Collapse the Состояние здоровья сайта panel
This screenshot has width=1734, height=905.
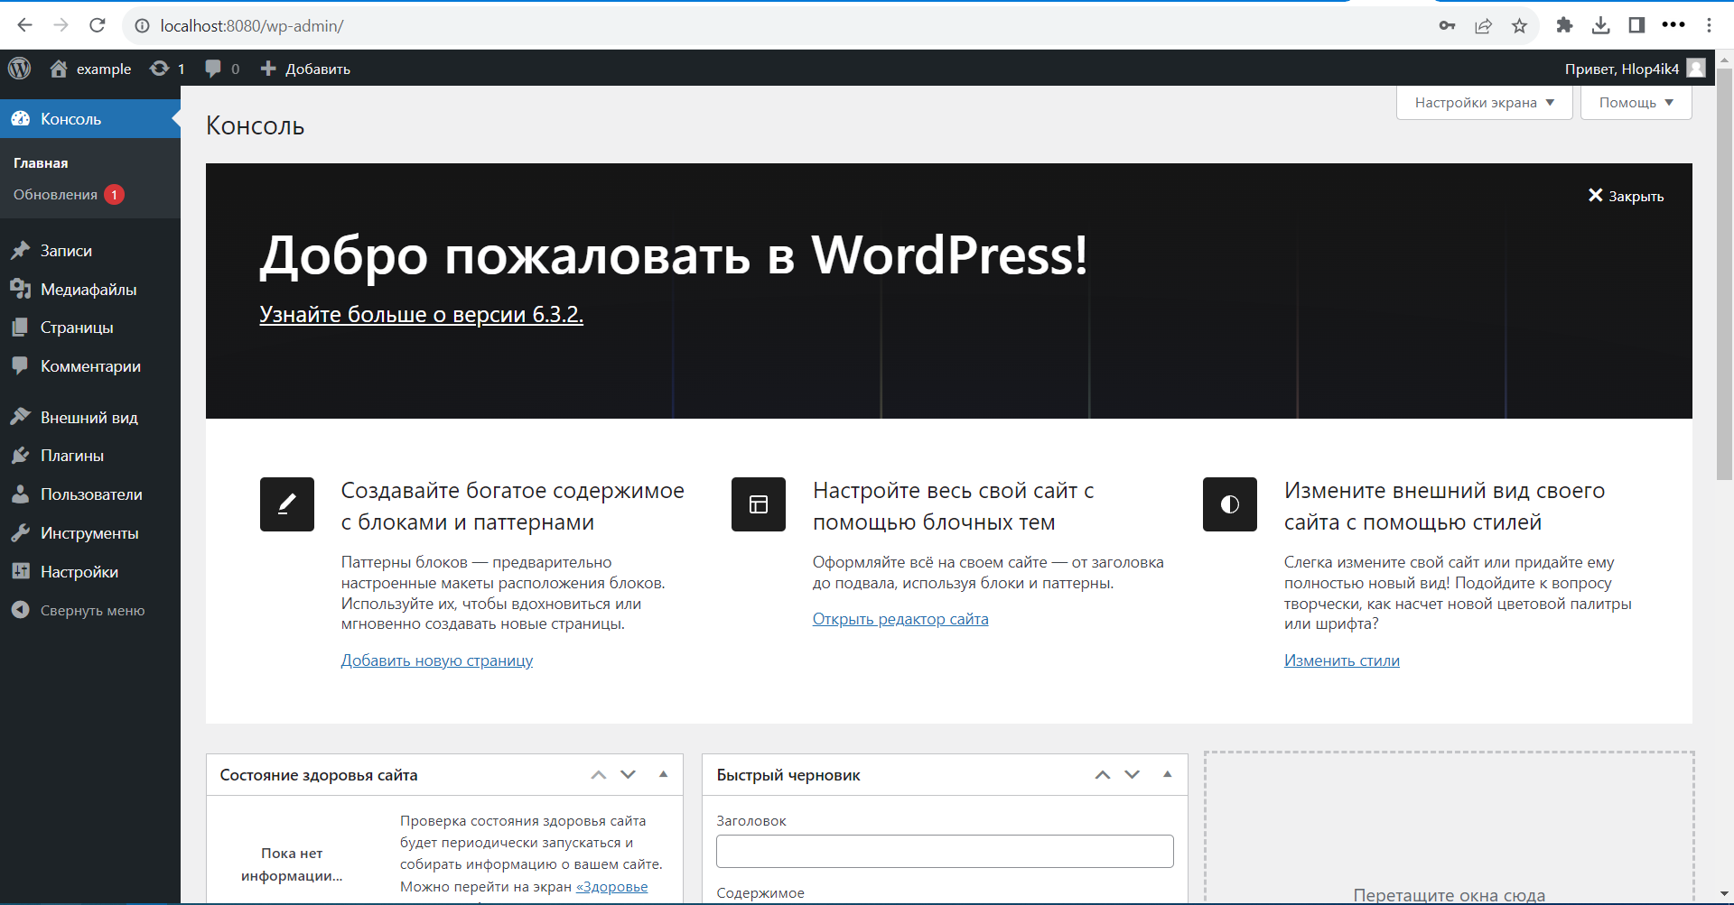tap(663, 774)
